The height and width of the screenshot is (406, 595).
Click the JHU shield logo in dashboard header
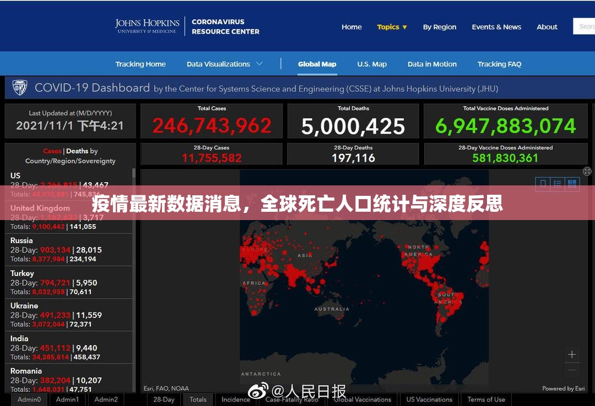pyautogui.click(x=20, y=88)
